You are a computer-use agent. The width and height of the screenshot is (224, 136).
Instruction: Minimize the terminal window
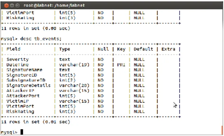[x=12, y=6]
